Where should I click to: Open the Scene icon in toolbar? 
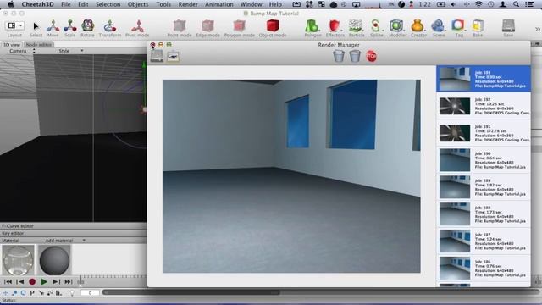[x=438, y=26]
